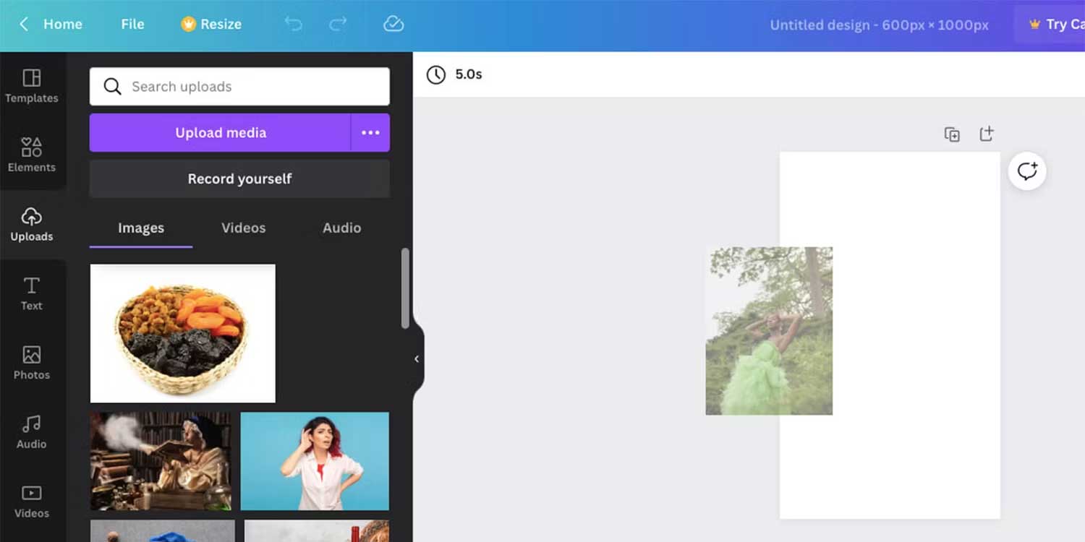
Task: Select the dried fruit basket thumbnail
Action: 182,333
